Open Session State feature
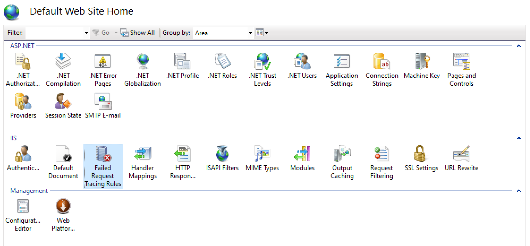The image size is (530, 246). click(63, 106)
